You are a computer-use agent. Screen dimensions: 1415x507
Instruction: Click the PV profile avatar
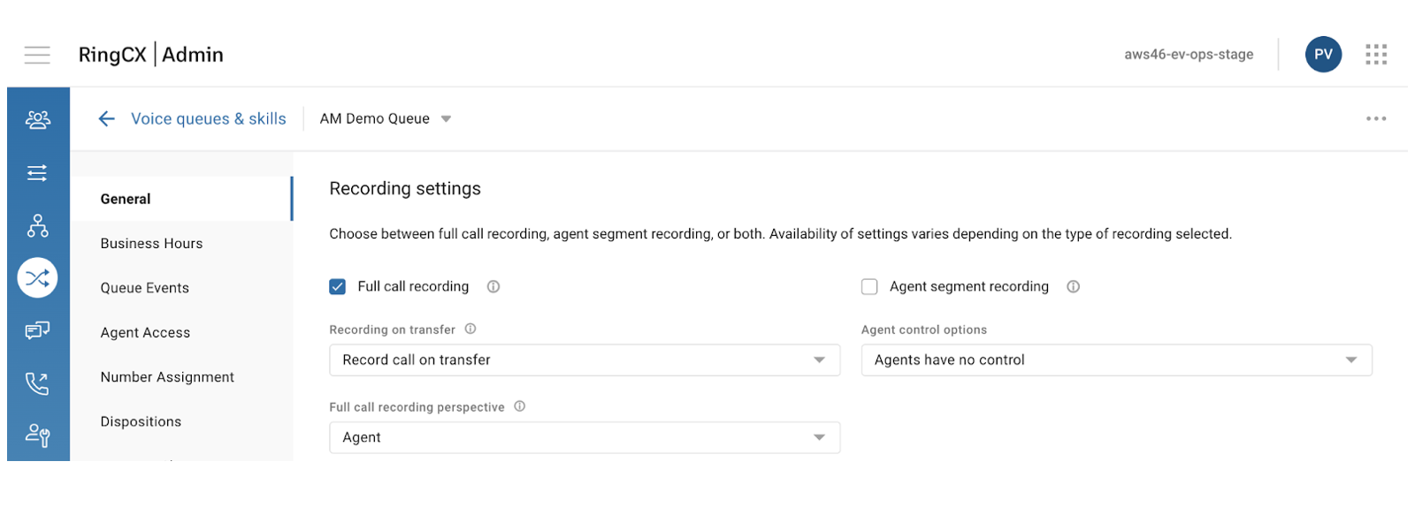(x=1322, y=55)
